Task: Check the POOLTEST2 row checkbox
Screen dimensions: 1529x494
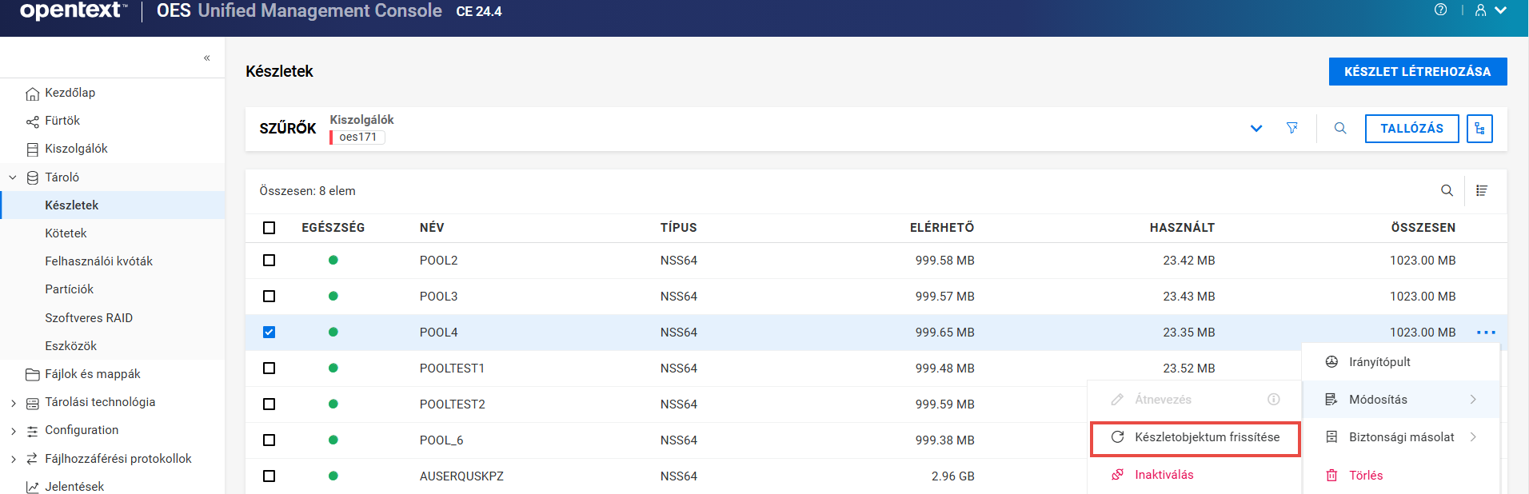Action: (x=269, y=404)
